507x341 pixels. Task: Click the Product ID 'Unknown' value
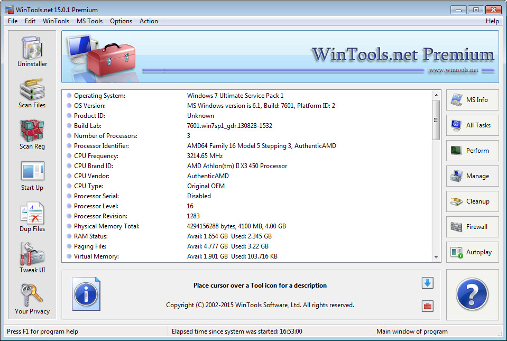tap(200, 116)
